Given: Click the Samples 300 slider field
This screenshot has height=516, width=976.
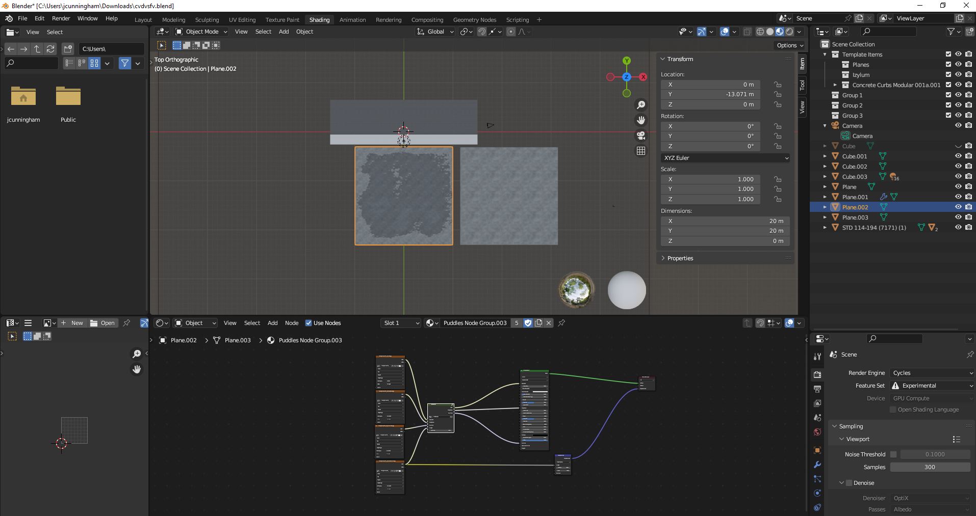Looking at the screenshot, I should coord(930,467).
